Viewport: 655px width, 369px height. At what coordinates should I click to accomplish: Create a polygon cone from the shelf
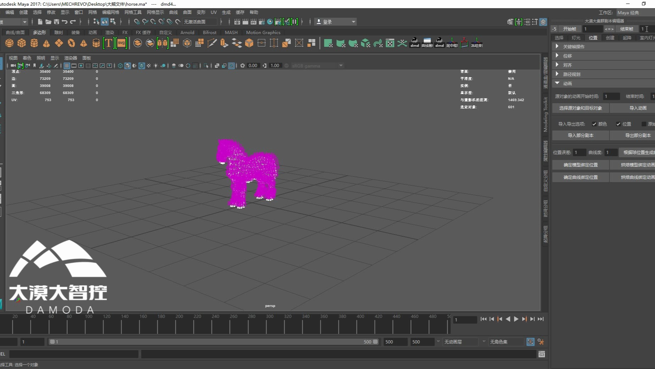point(46,43)
